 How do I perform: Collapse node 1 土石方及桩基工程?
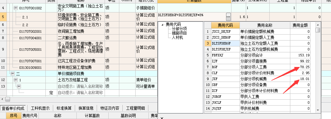tap(15, 80)
